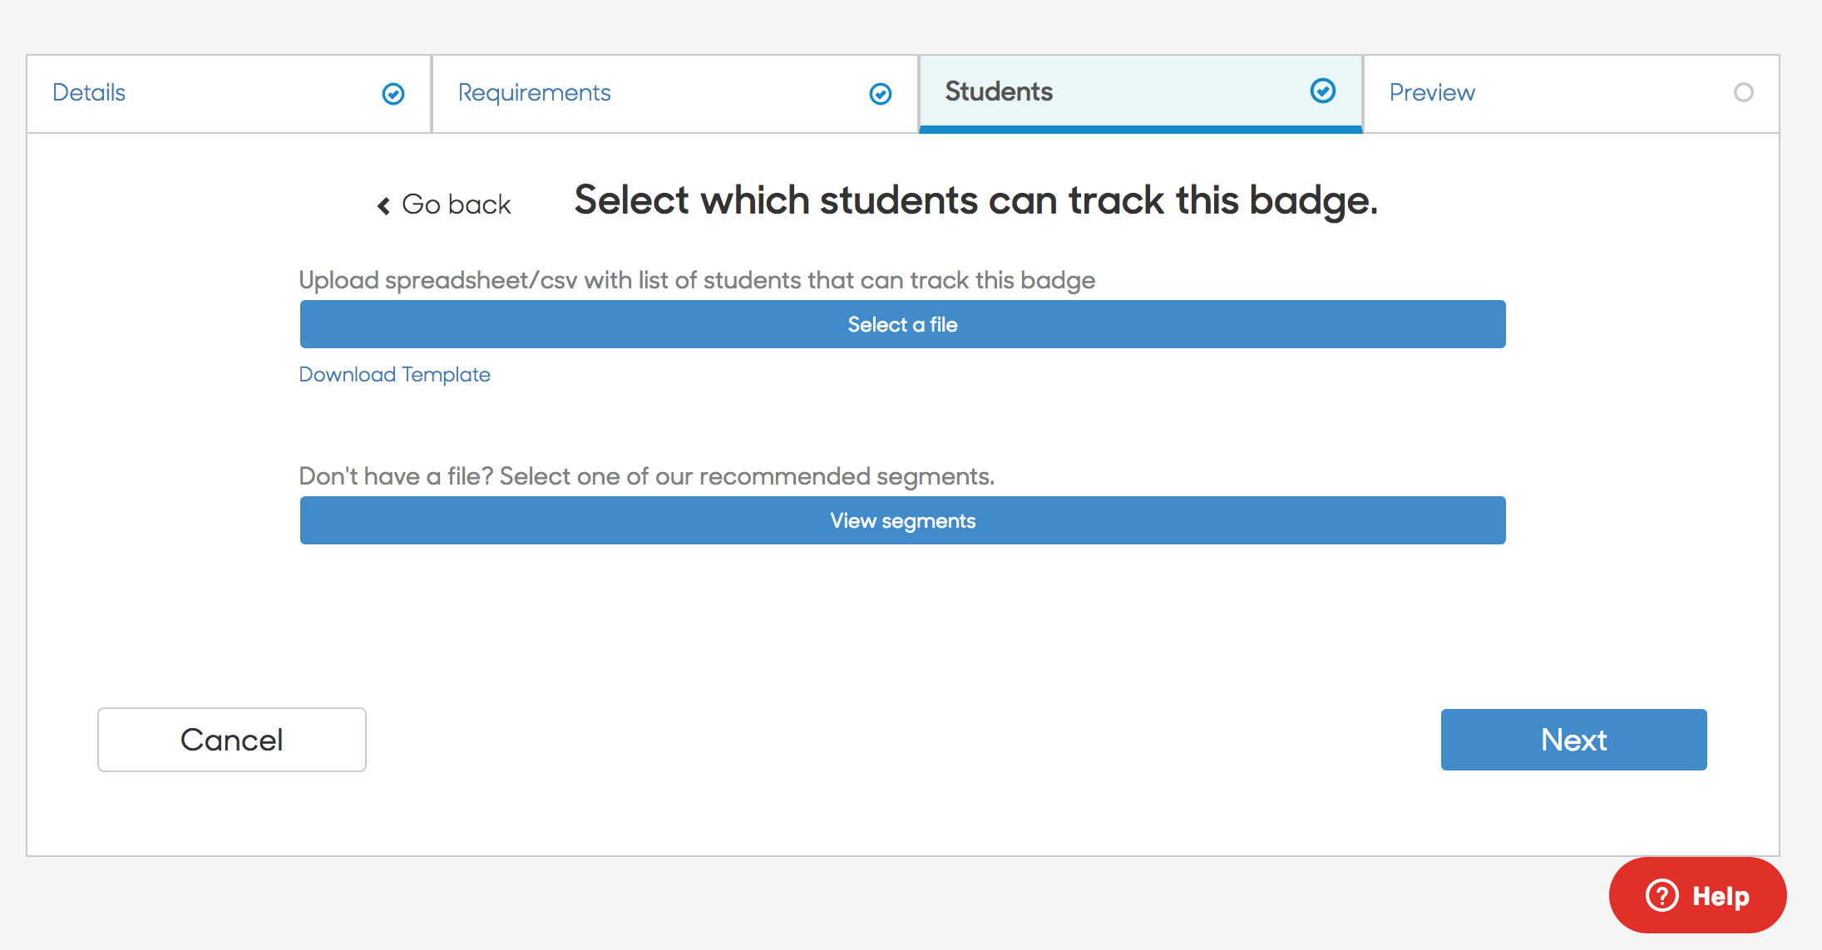
Task: Proceed with the Next button
Action: pyautogui.click(x=1574, y=740)
